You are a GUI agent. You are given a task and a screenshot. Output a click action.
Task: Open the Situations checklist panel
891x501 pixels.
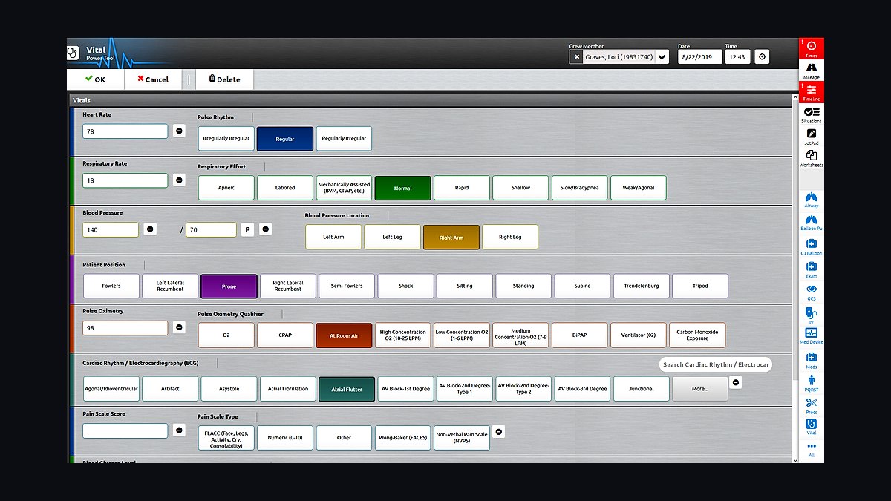[811, 114]
